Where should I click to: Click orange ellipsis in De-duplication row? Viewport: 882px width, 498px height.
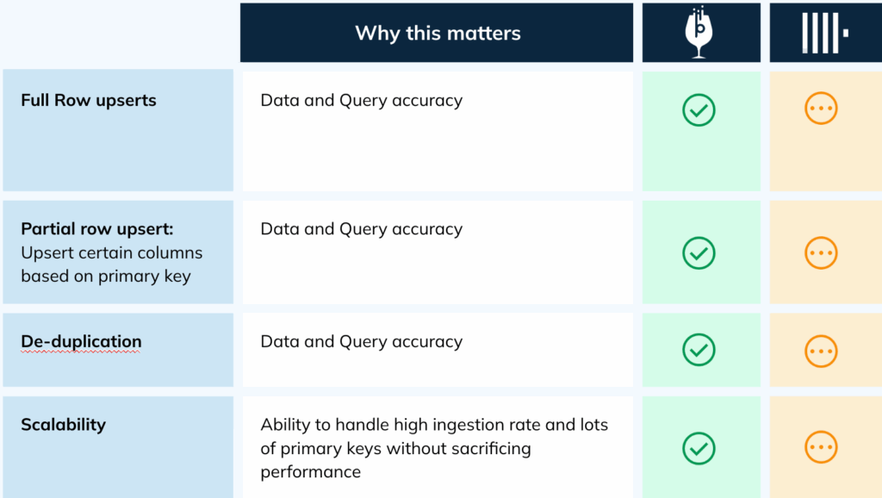tap(821, 350)
